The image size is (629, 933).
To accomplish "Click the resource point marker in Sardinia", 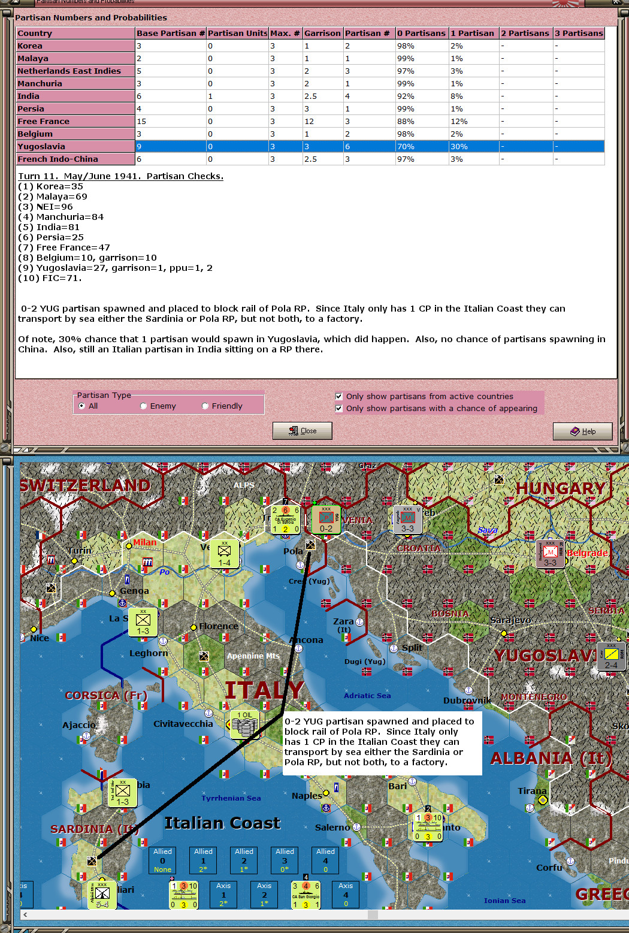I will tap(92, 861).
